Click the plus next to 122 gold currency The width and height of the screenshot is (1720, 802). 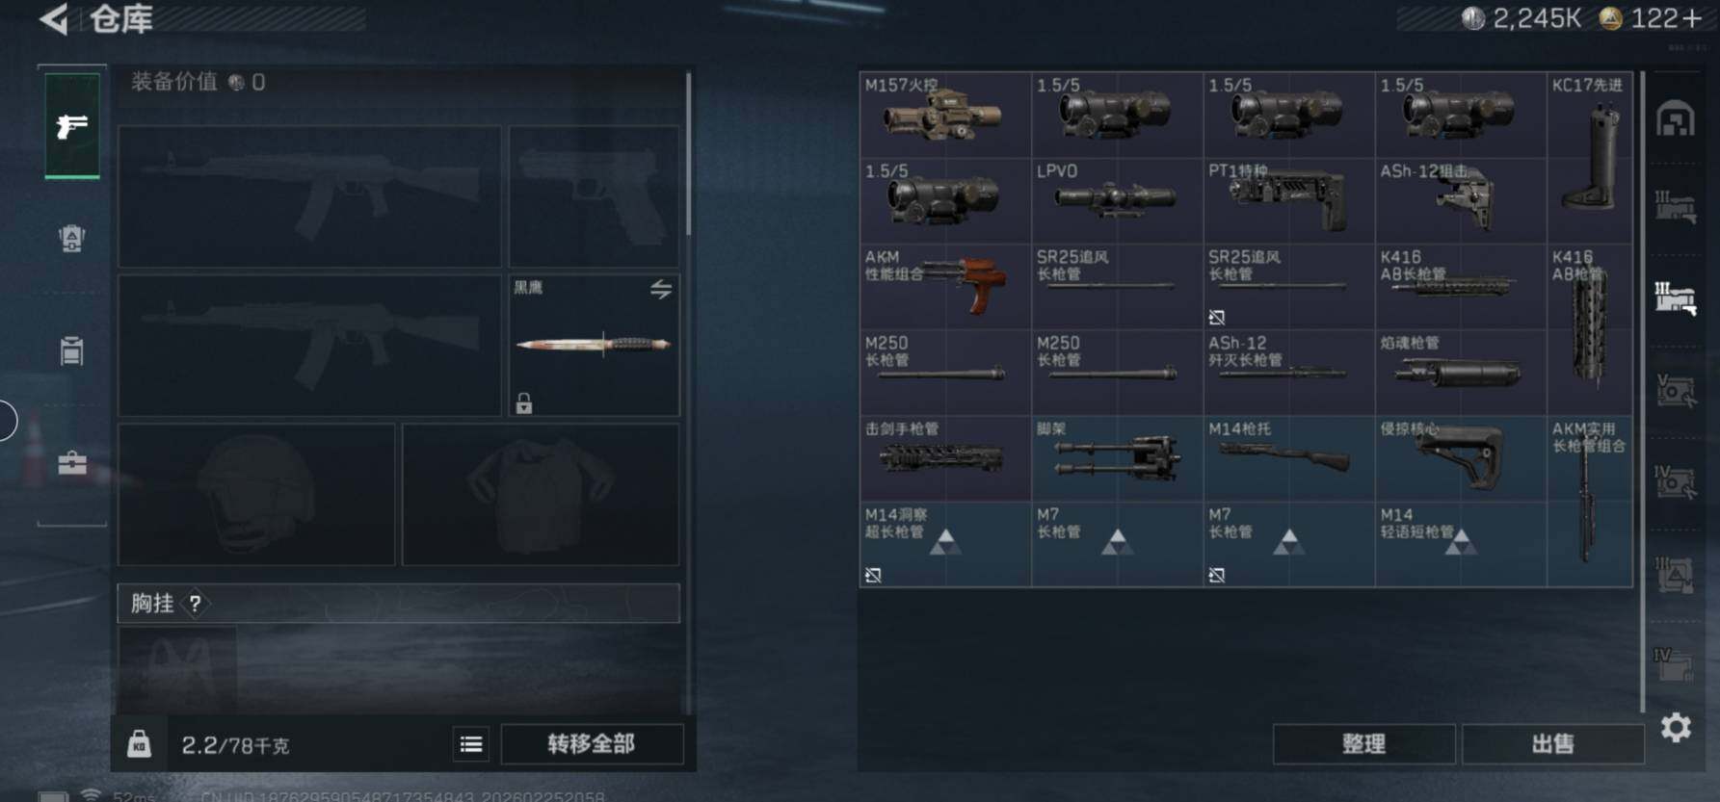[x=1693, y=18]
